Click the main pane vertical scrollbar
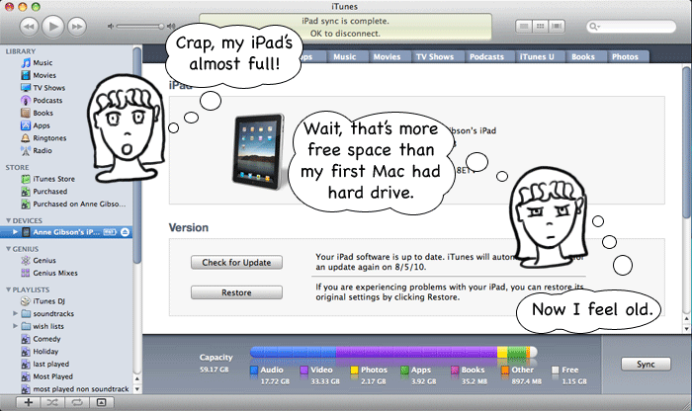Screen dimensions: 692x411 [686, 141]
